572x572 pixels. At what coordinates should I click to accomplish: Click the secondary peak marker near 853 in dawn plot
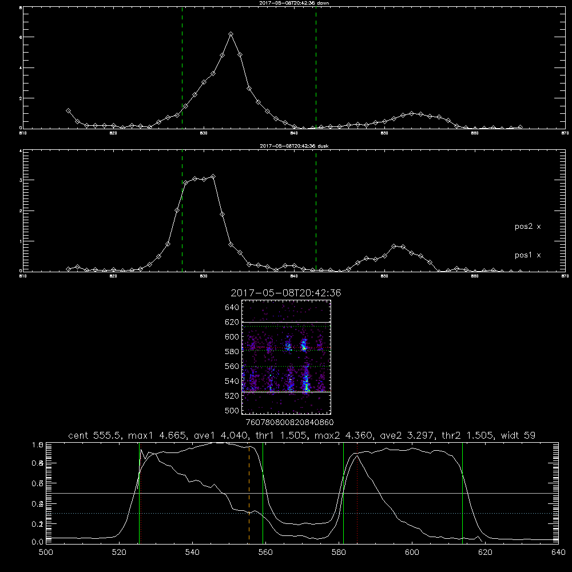pyautogui.click(x=412, y=113)
